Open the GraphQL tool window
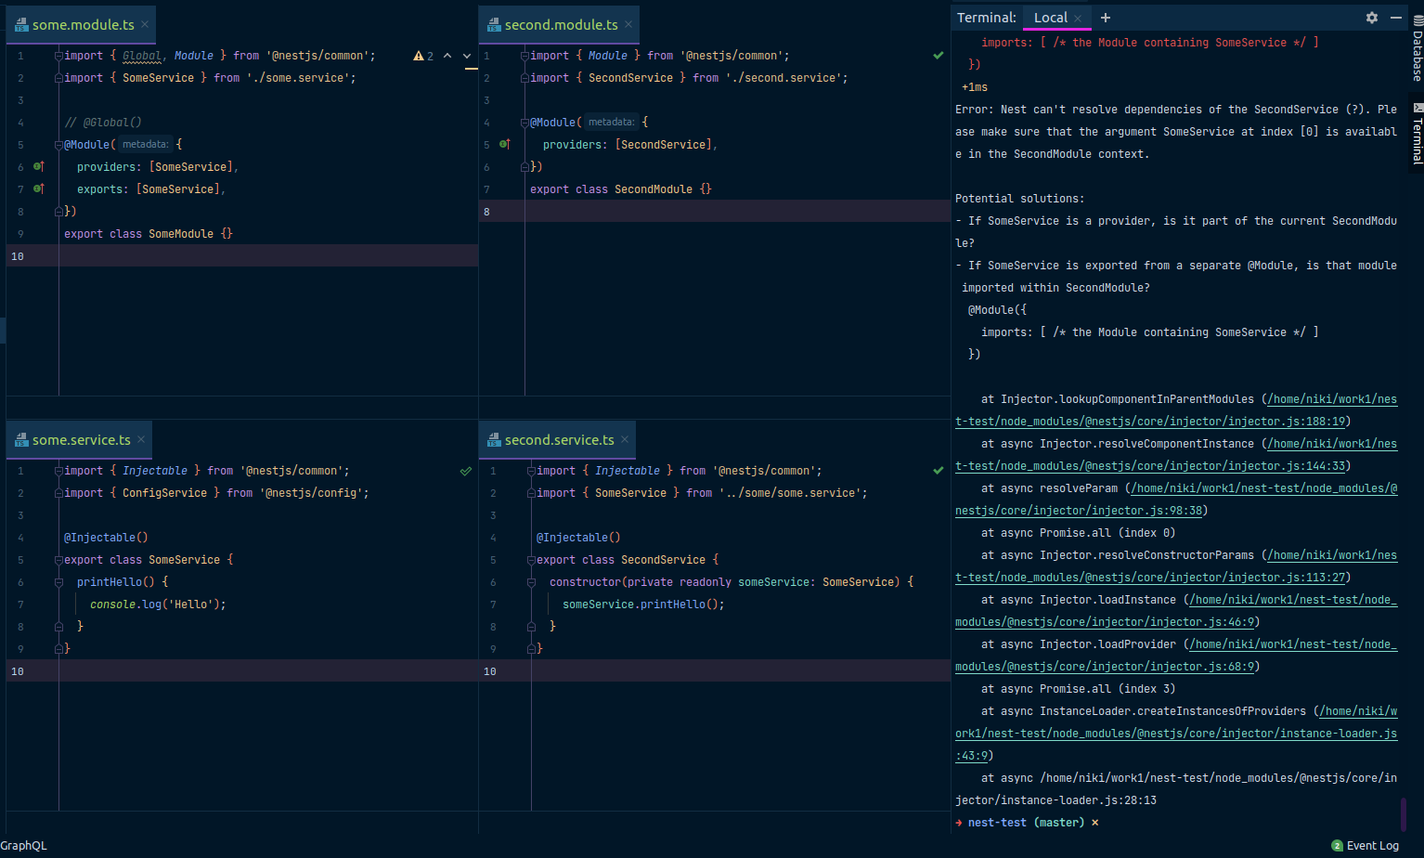 tap(23, 846)
